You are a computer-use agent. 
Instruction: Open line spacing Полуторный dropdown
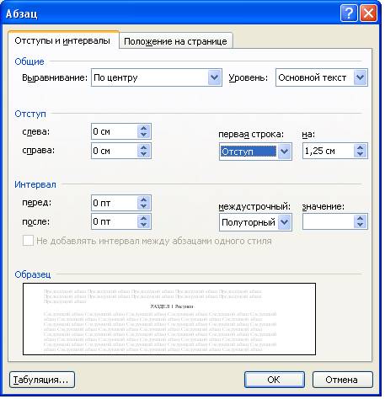[x=284, y=222]
